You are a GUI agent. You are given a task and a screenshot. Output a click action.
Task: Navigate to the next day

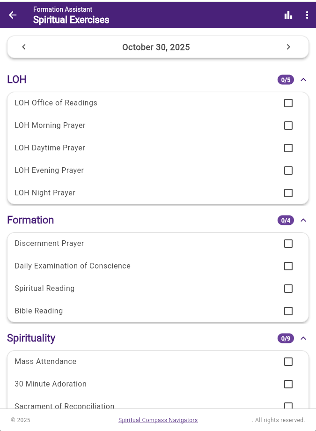[x=289, y=47]
